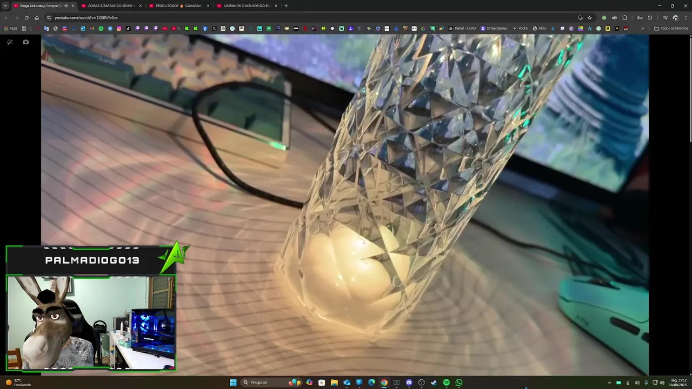Bookmark this page with the star icon
This screenshot has width=692, height=389.
[590, 18]
